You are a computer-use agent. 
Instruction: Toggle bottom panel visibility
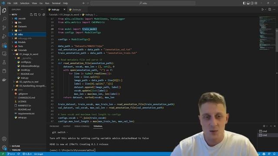pos(248,3)
